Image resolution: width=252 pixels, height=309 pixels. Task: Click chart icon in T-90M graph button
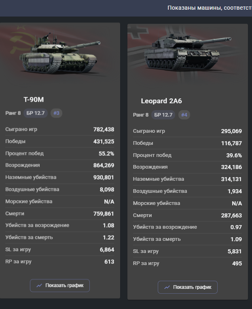point(39,285)
